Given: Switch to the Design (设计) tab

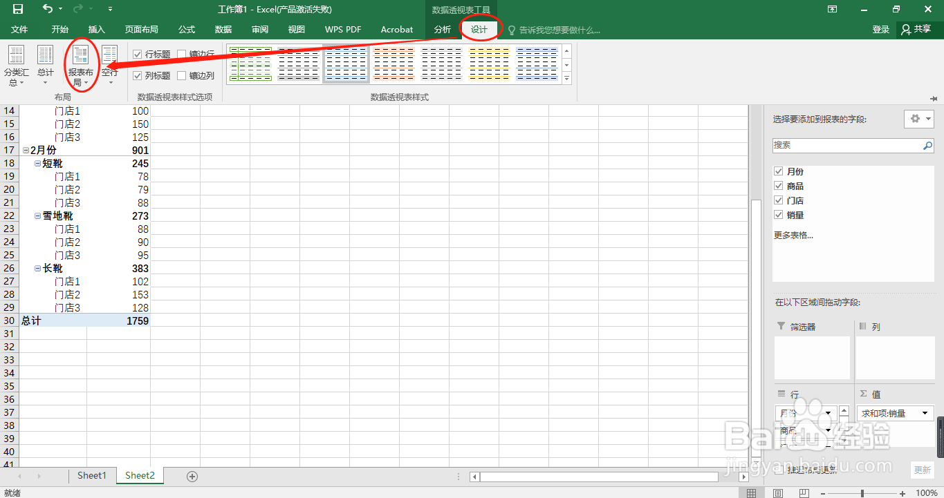Looking at the screenshot, I should (x=479, y=30).
